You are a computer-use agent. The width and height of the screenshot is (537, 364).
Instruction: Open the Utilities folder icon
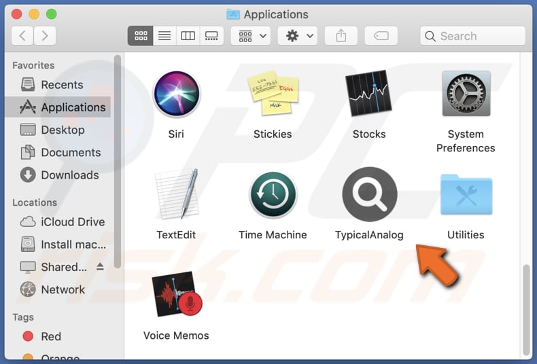click(x=466, y=194)
